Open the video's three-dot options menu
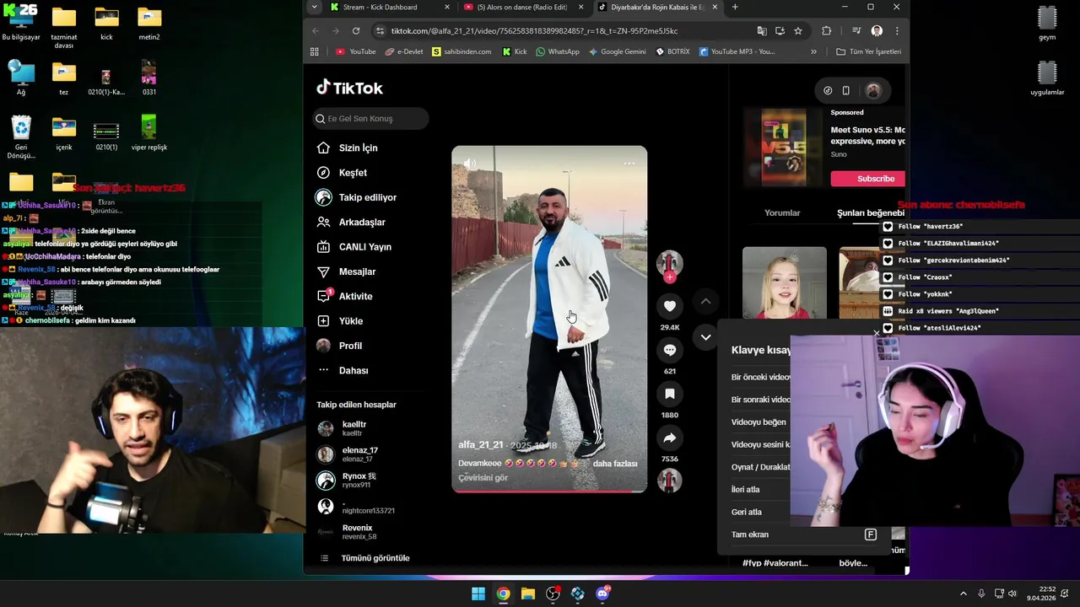The height and width of the screenshot is (607, 1080). click(629, 164)
